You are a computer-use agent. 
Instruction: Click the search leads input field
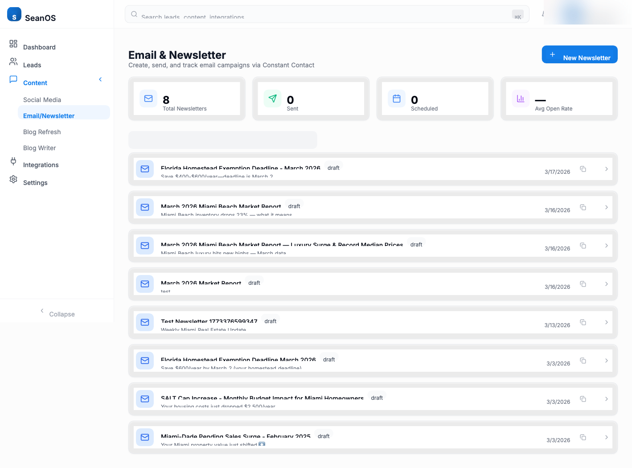point(312,14)
